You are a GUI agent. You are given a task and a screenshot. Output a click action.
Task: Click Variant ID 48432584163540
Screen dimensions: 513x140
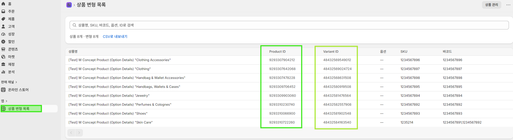tap(337, 122)
